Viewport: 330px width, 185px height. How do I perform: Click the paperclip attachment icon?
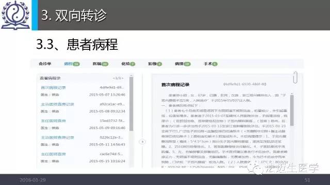[295, 78]
